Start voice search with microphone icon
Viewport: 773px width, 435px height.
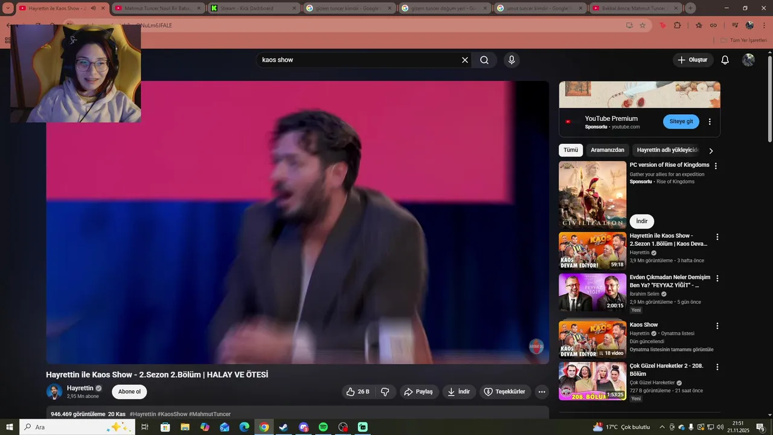(x=512, y=60)
